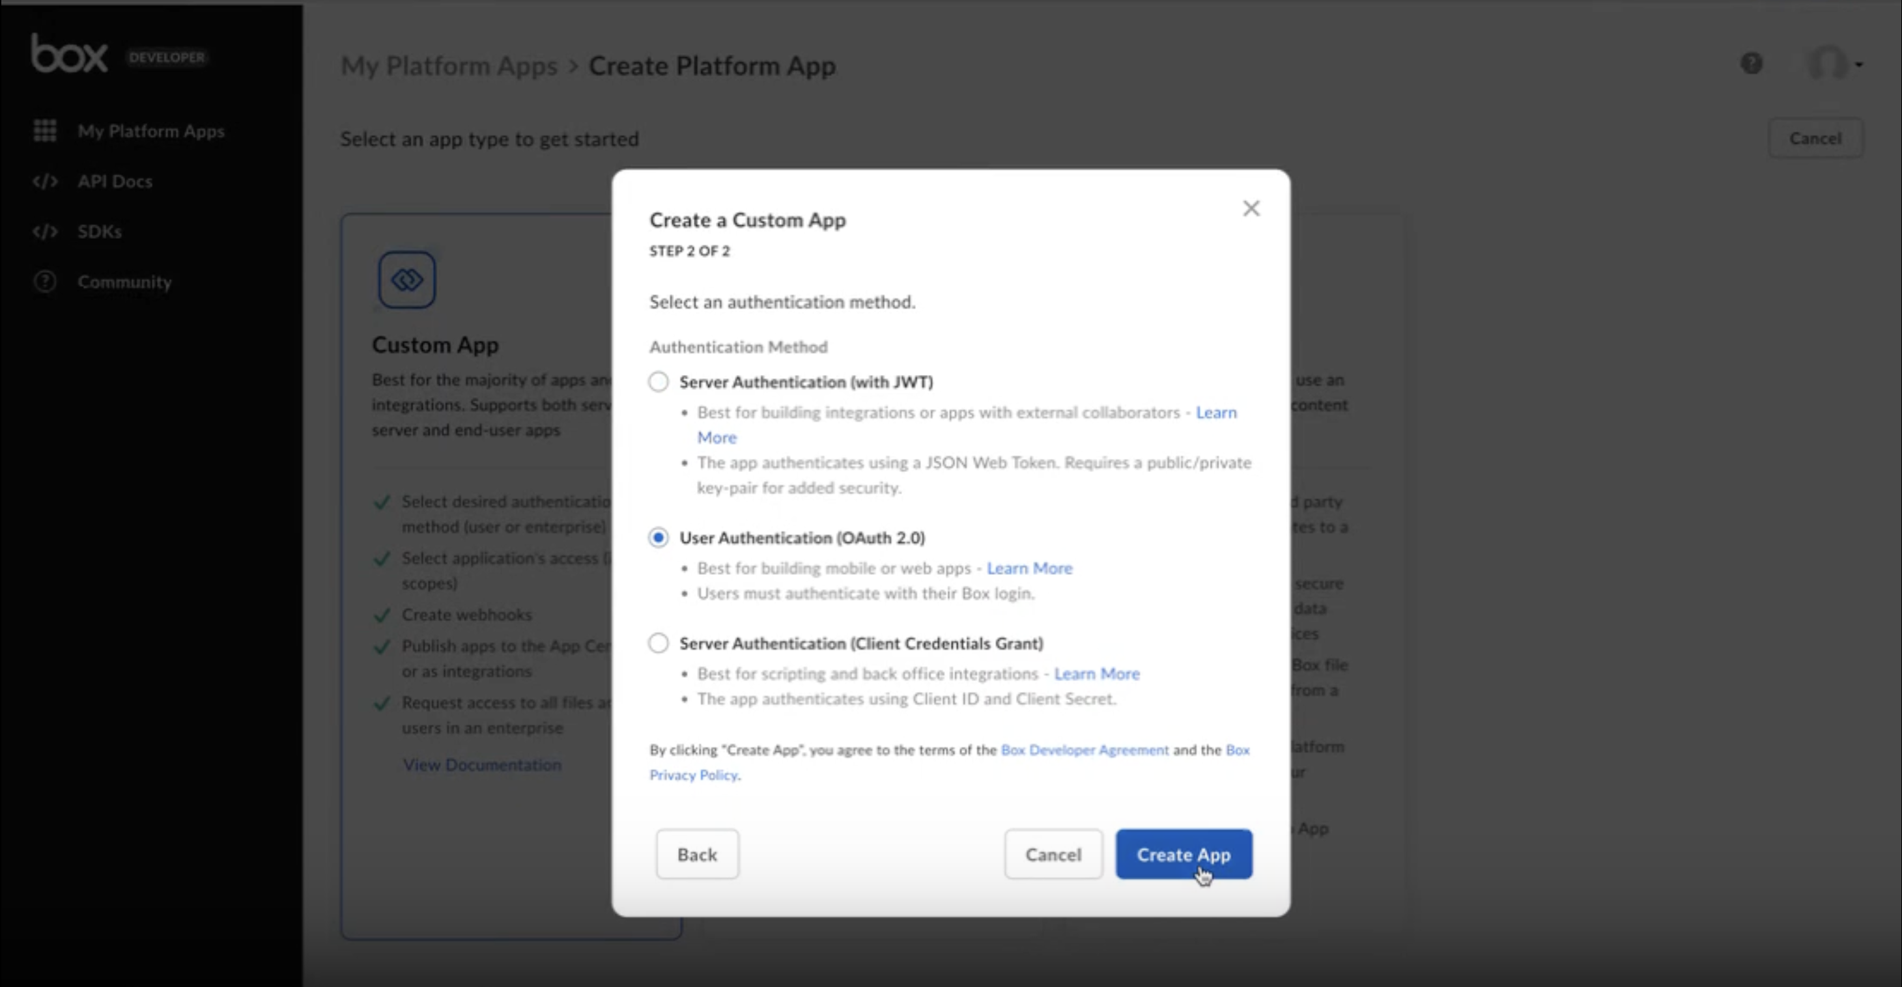1902x987 pixels.
Task: Expand the user avatar account dropdown
Action: click(x=1835, y=64)
